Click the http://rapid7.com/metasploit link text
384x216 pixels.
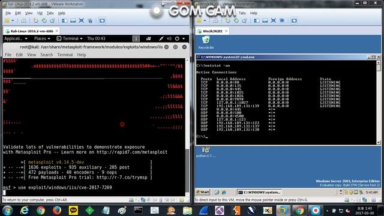tap(132, 152)
